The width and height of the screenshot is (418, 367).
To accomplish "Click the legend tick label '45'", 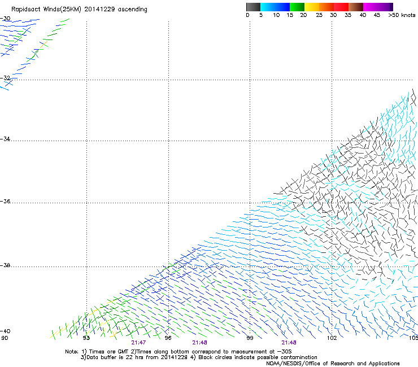I will [377, 15].
